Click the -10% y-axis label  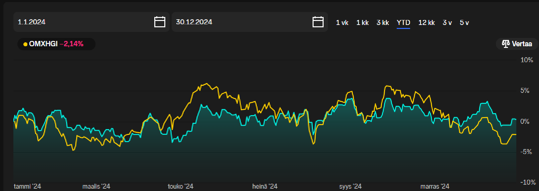(528, 182)
